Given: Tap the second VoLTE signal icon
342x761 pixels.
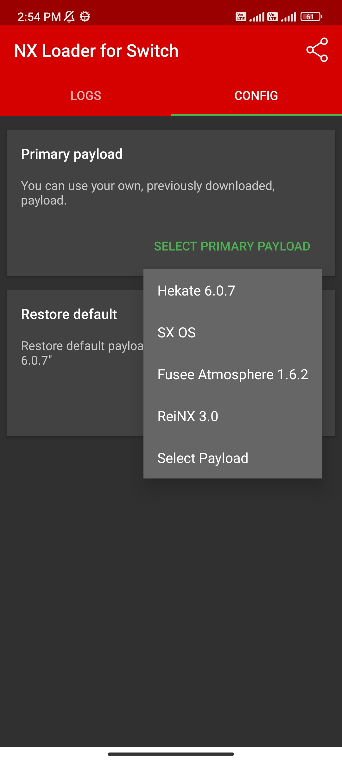Looking at the screenshot, I should 273,16.
